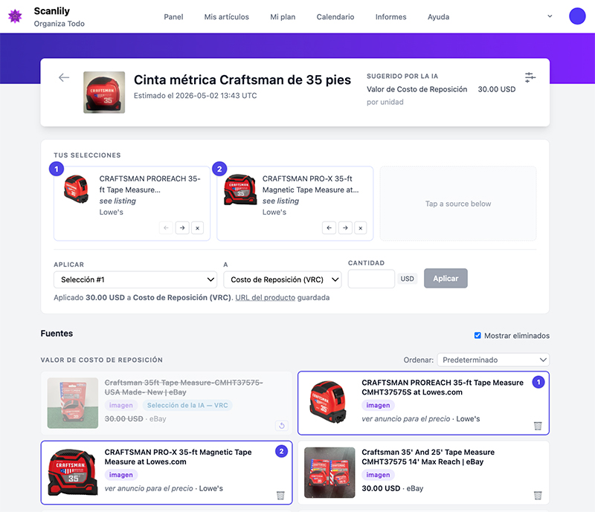
Task: Open Mi plan page
Action: coord(283,16)
